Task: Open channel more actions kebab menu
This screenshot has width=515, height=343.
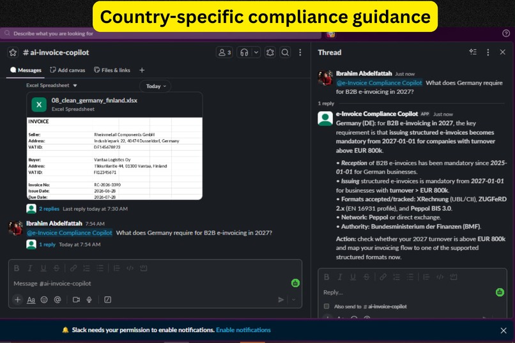Action: click(x=300, y=52)
